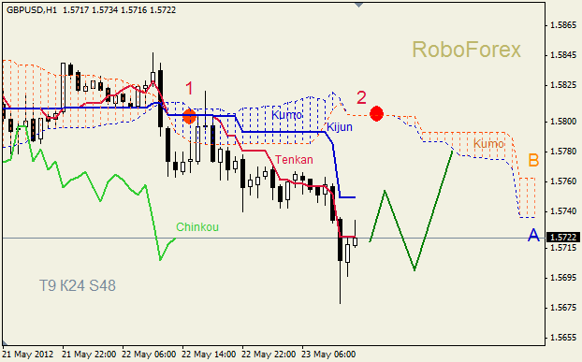Select the red Tenkan label
Image resolution: width=582 pixels, height=362 pixels.
pos(294,160)
